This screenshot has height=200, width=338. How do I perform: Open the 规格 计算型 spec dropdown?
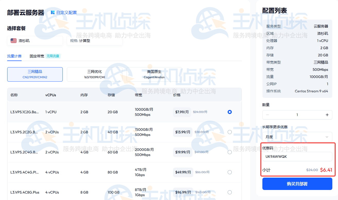click(94, 41)
